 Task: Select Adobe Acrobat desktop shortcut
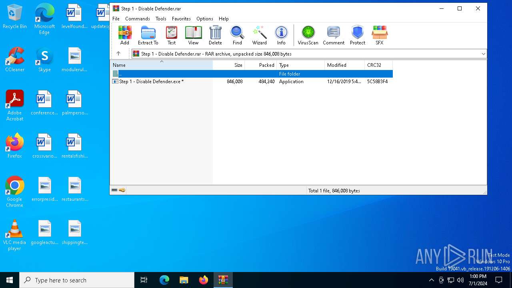tap(15, 106)
